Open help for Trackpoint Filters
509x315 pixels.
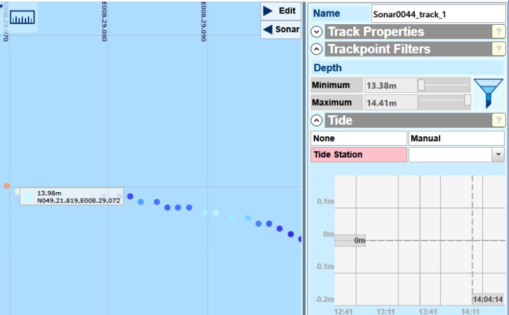point(499,50)
